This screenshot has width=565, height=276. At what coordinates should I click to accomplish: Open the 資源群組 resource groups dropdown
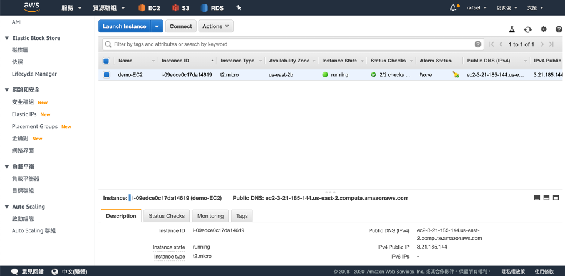point(109,8)
